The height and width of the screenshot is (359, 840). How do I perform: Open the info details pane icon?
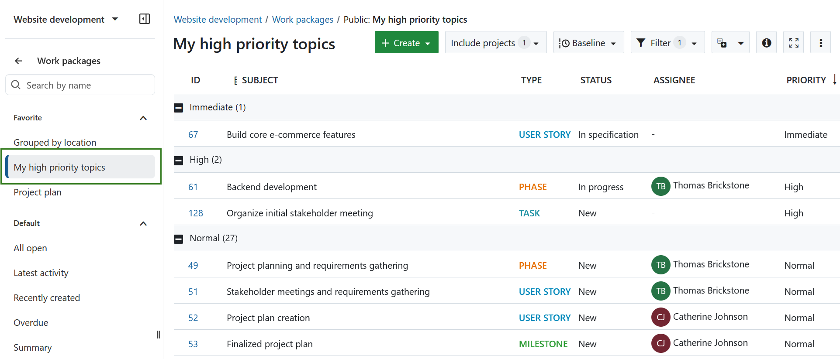click(766, 43)
